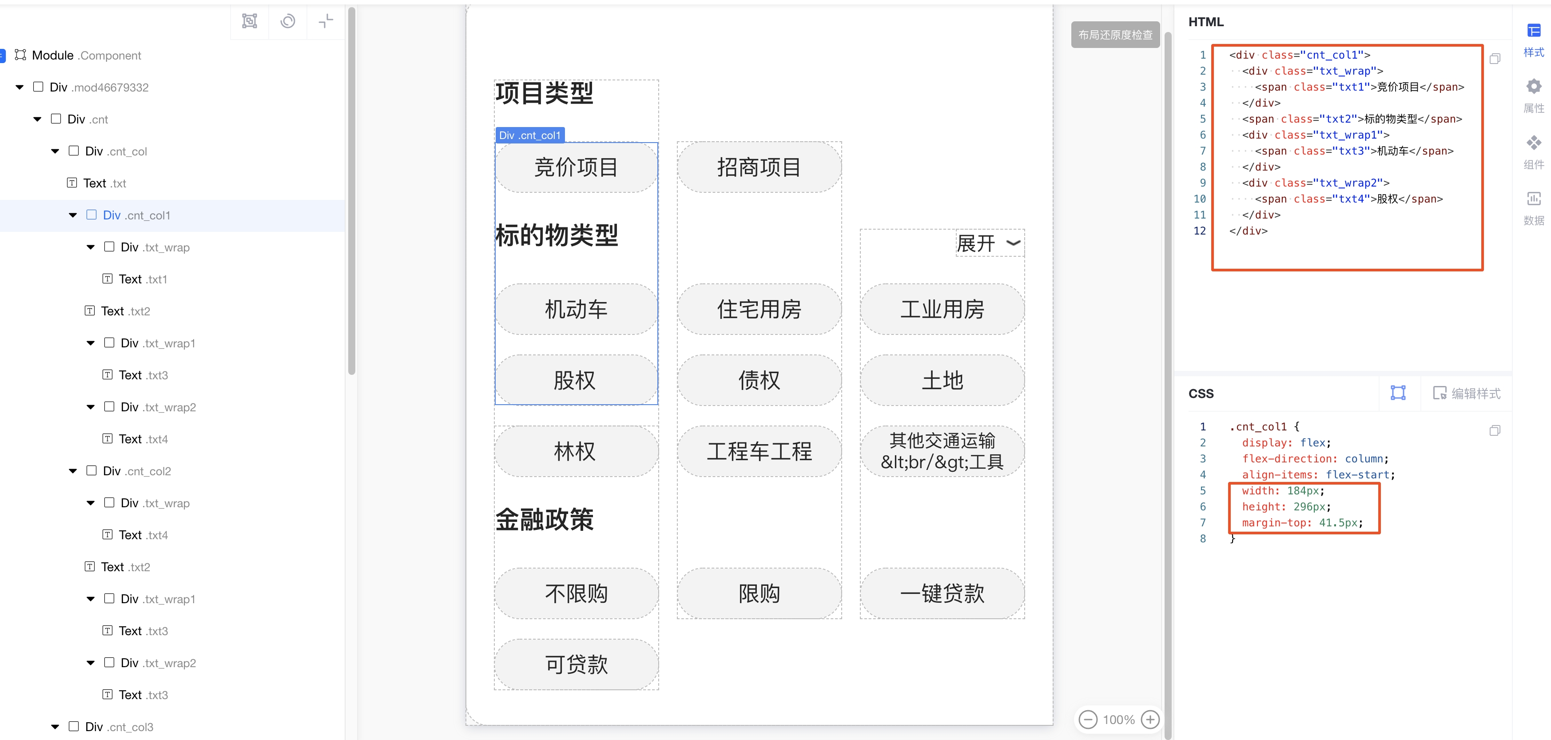1551x740 pixels.
Task: Copy the CSS code with copy icon
Action: [x=1495, y=430]
